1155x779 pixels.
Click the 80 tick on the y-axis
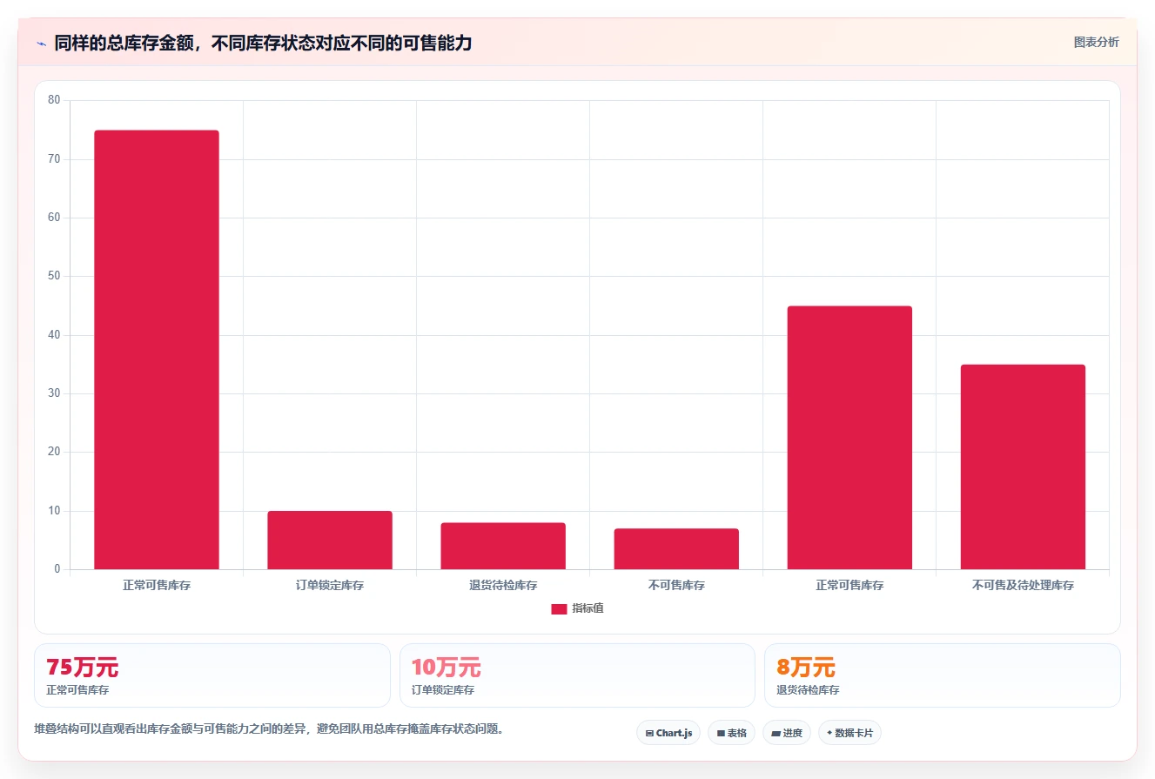click(54, 100)
